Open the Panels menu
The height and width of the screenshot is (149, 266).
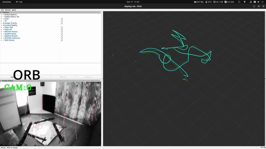tap(8, 10)
